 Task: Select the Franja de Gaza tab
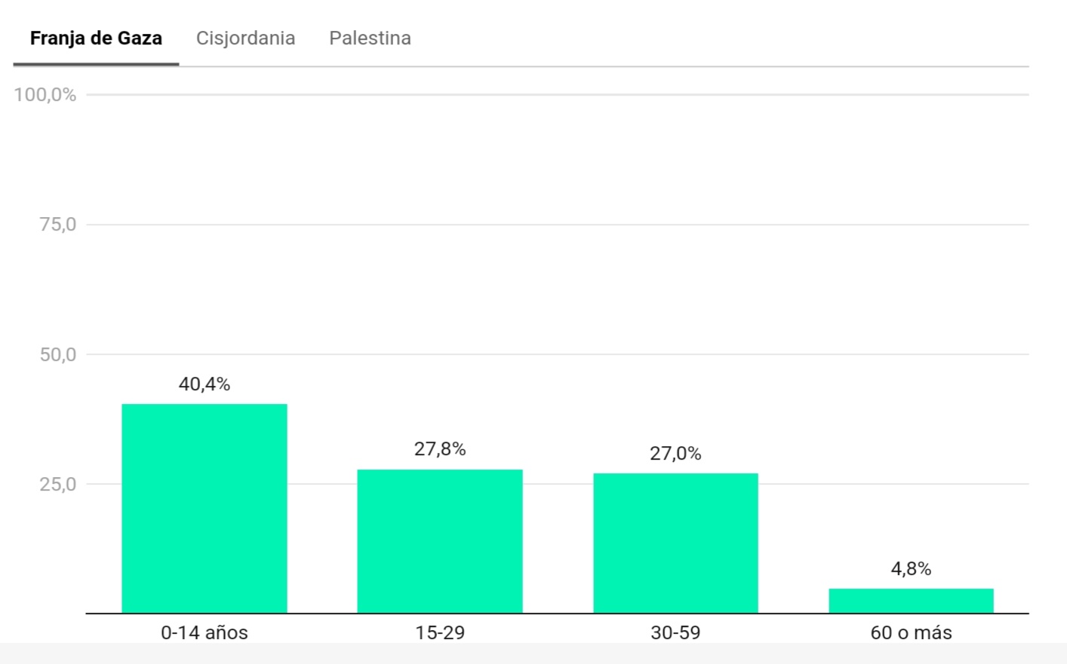[96, 38]
